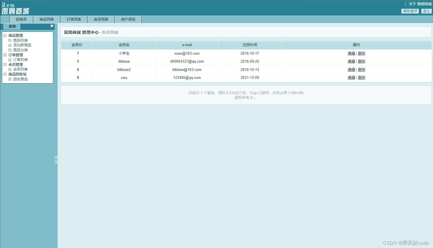Collapse the 订单管理 tree node
The width and height of the screenshot is (433, 248).
(5, 55)
